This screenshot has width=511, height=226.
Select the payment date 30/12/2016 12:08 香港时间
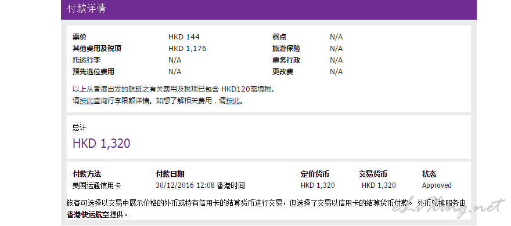(x=200, y=185)
